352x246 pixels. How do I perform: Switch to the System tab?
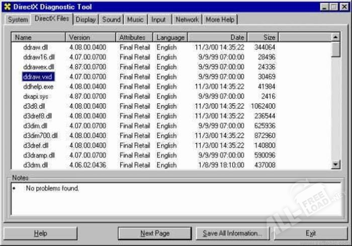18,20
